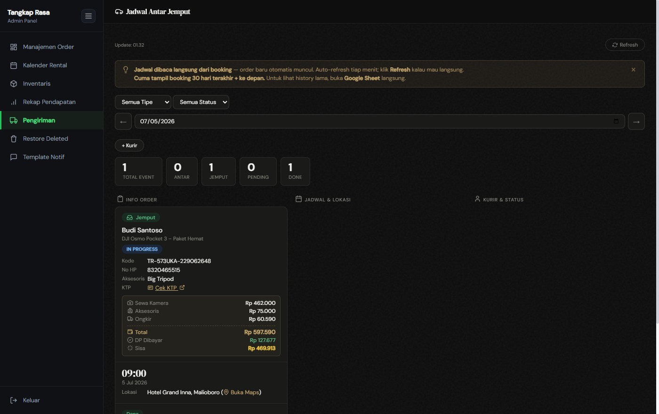Toggle the sidebar hamburger menu

(x=88, y=16)
